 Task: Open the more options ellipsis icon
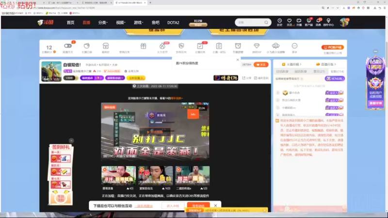[x=294, y=46]
